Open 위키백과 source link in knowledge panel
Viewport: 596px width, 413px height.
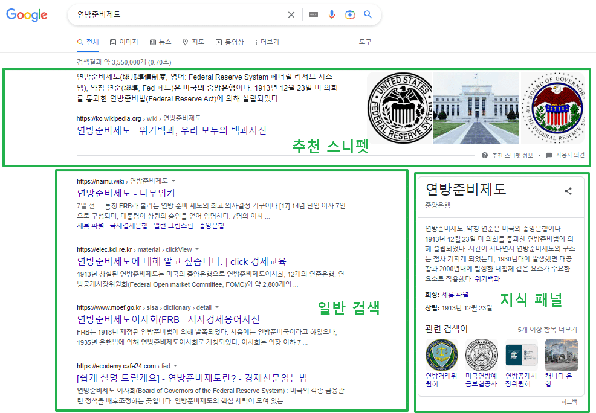(487, 278)
